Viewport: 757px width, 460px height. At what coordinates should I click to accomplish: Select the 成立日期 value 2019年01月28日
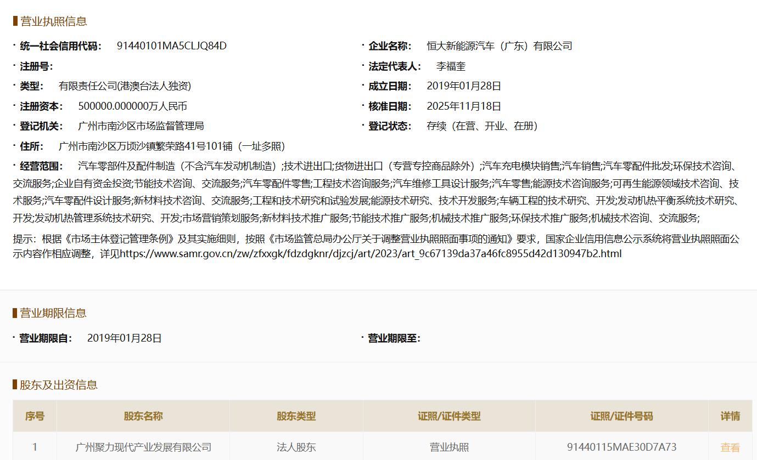[x=464, y=86]
